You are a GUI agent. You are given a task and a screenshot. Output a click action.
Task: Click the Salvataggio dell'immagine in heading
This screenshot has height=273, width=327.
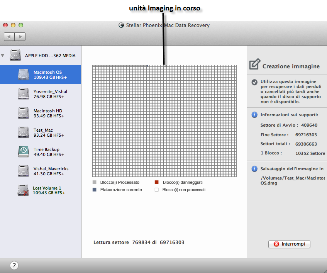pos(292,169)
